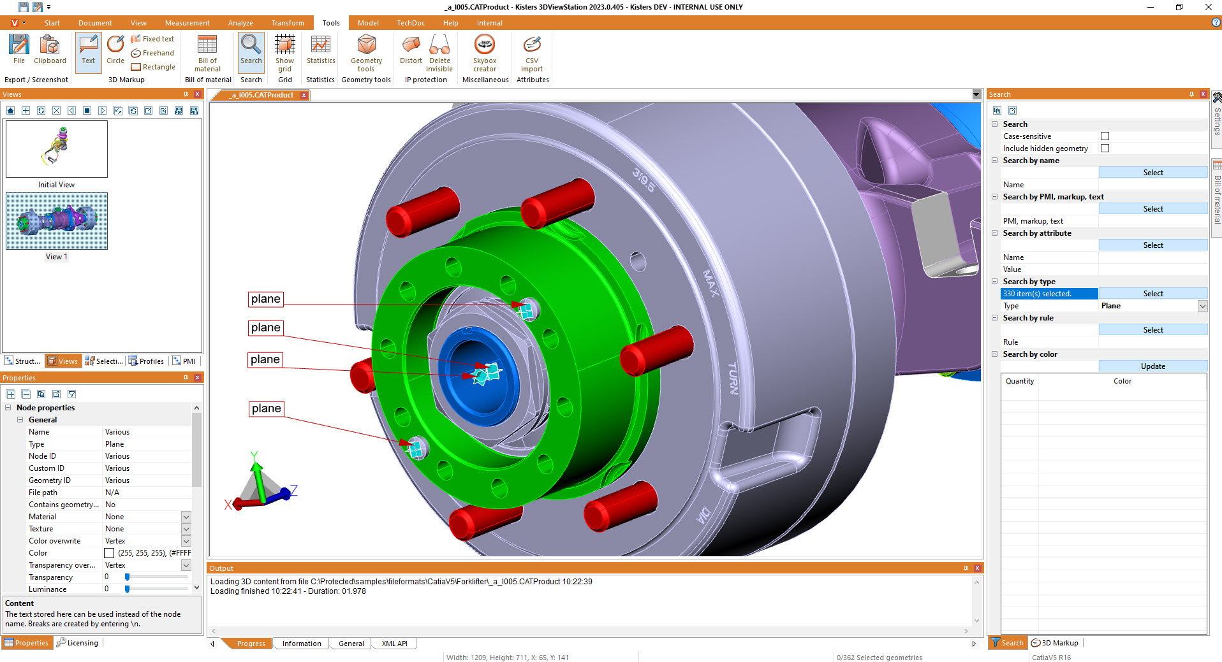
Task: Click the stop square icon in Views toolbar
Action: click(87, 111)
